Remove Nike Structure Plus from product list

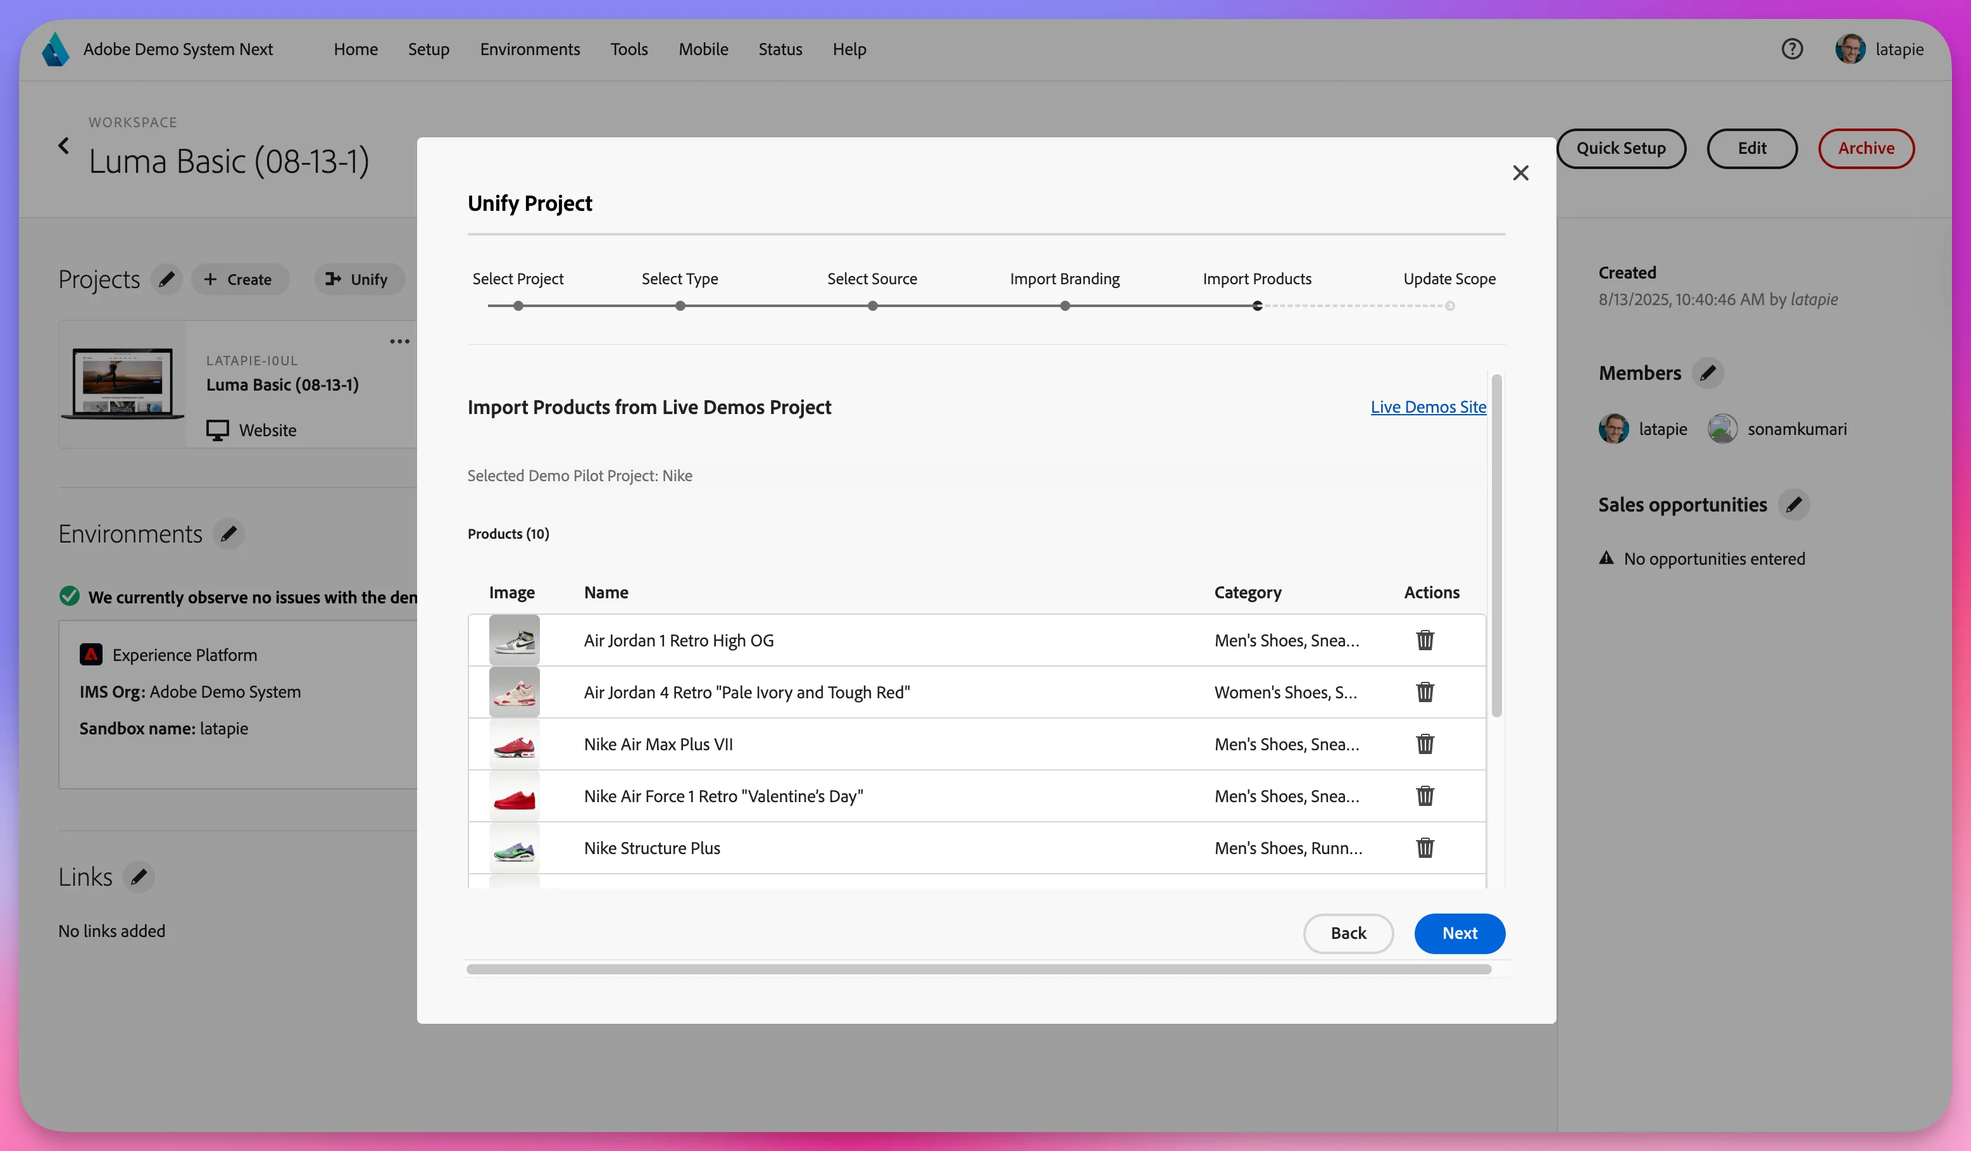click(1424, 847)
